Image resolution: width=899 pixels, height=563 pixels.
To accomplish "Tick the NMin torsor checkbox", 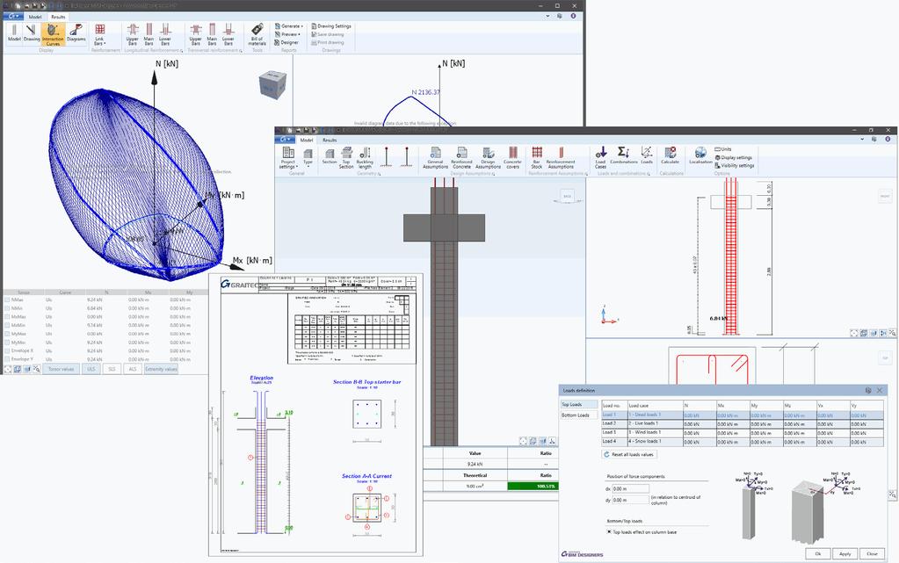I will point(7,308).
